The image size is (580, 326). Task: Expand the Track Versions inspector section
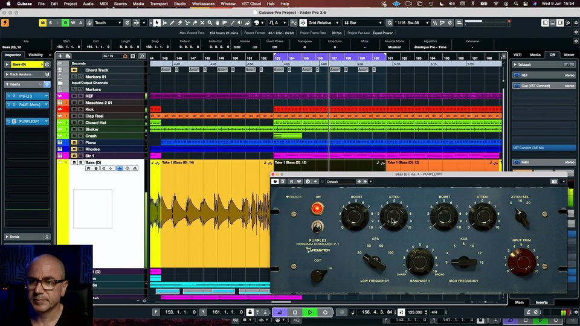pos(7,74)
